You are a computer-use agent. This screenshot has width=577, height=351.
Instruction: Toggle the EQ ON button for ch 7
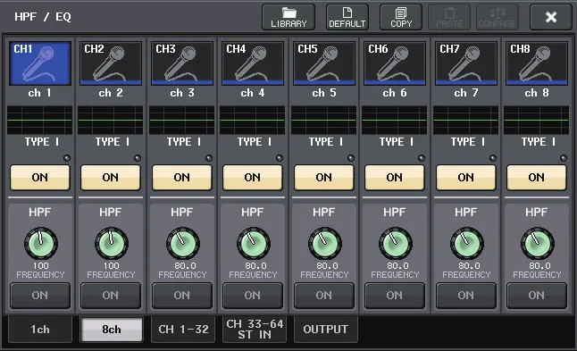tap(466, 178)
